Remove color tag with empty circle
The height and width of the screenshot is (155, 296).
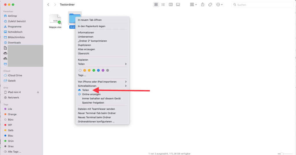(80, 70)
